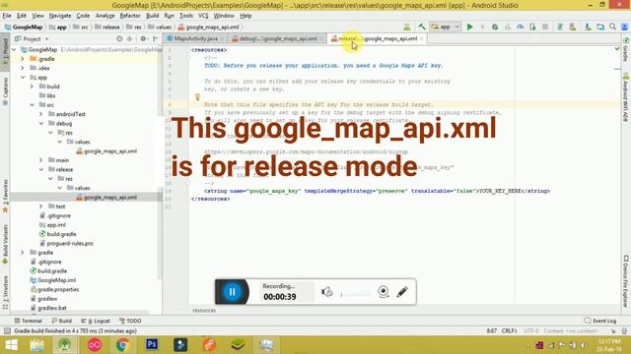Close the release google_maps_api.xml tab
631x354 pixels.
pos(421,38)
